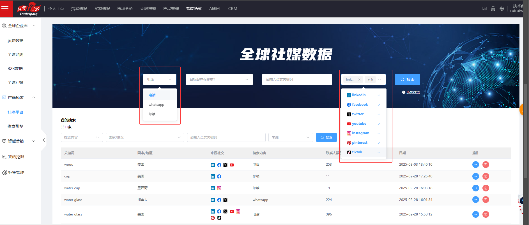
Task: Click the banner English keyword input field
Action: point(297,79)
